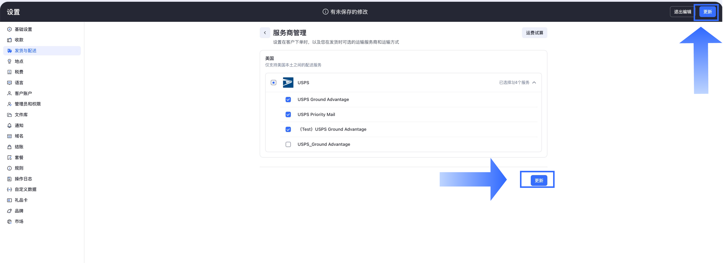Viewport: 723px width, 263px height.
Task: Uncheck USPS Ground Advantage service
Action: pyautogui.click(x=288, y=100)
